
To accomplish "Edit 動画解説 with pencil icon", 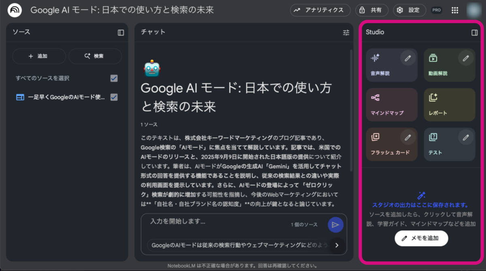I will pos(466,58).
